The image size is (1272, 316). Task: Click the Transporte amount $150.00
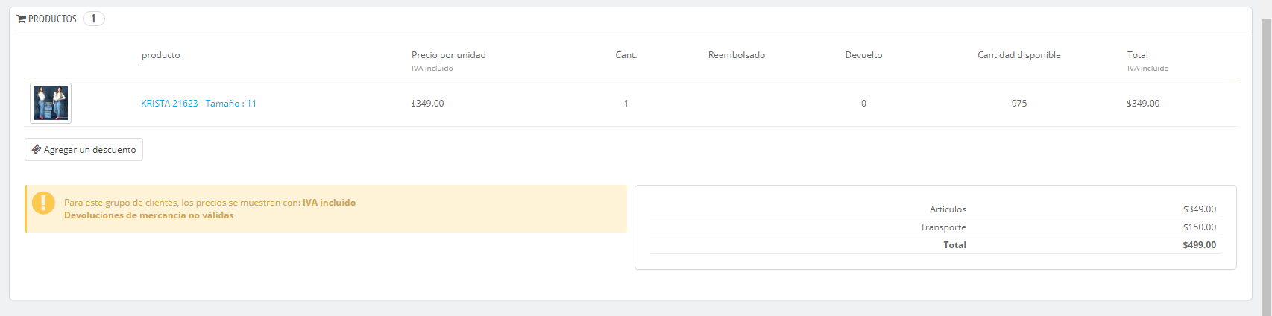click(1199, 227)
